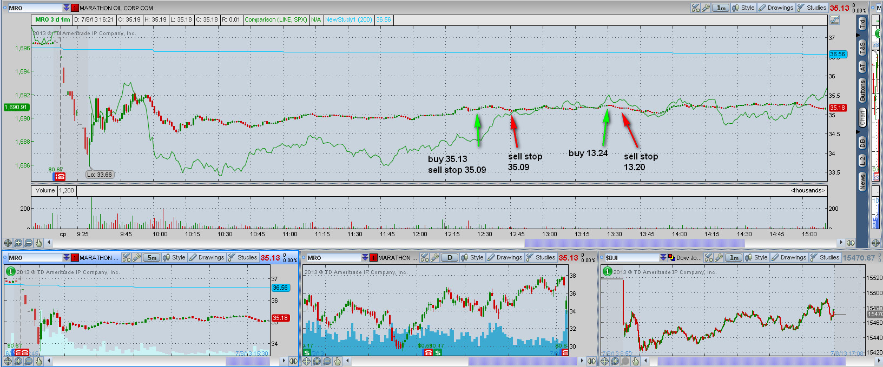
Task: Select the crosshair tool below the top chart
Action: tap(8, 243)
